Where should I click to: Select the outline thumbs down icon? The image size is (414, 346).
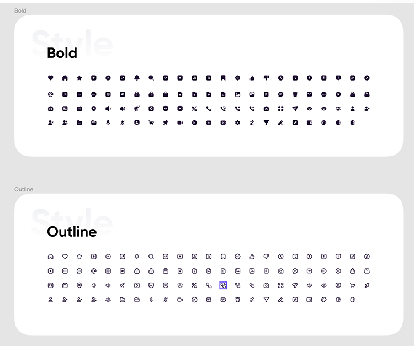click(266, 257)
